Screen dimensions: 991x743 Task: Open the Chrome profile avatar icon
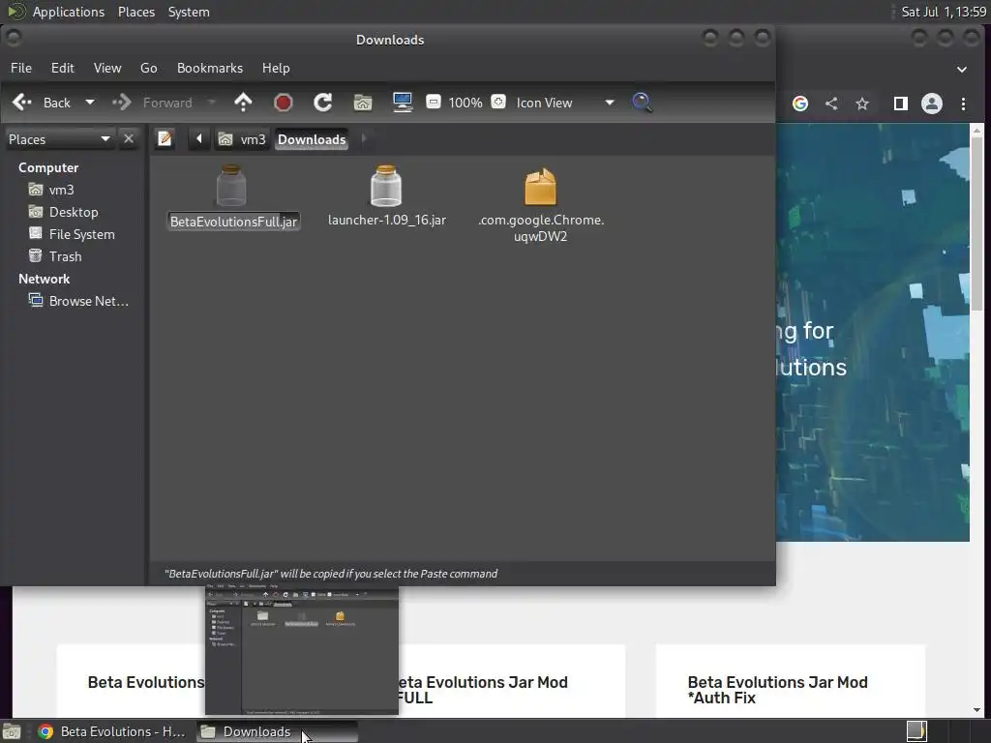[x=932, y=103]
